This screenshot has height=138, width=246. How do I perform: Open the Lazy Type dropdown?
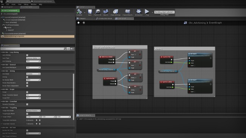click(x=33, y=58)
